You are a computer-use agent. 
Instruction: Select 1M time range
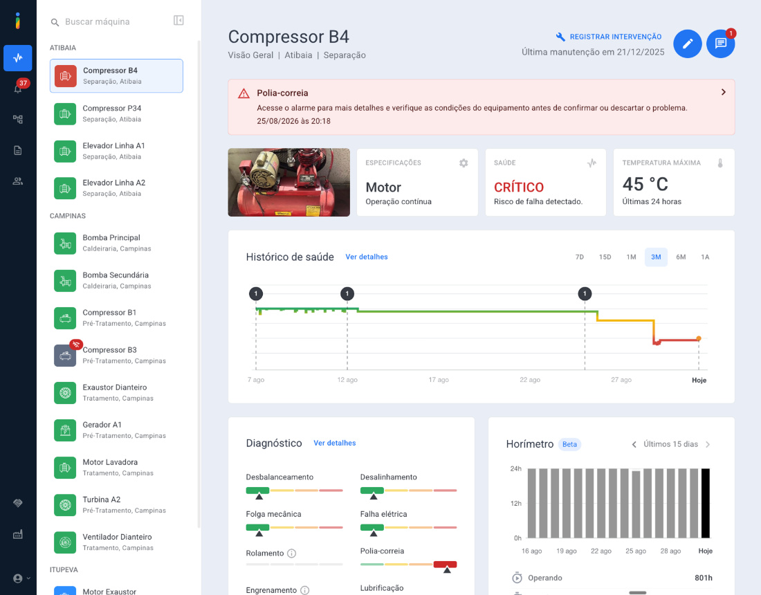coord(631,257)
